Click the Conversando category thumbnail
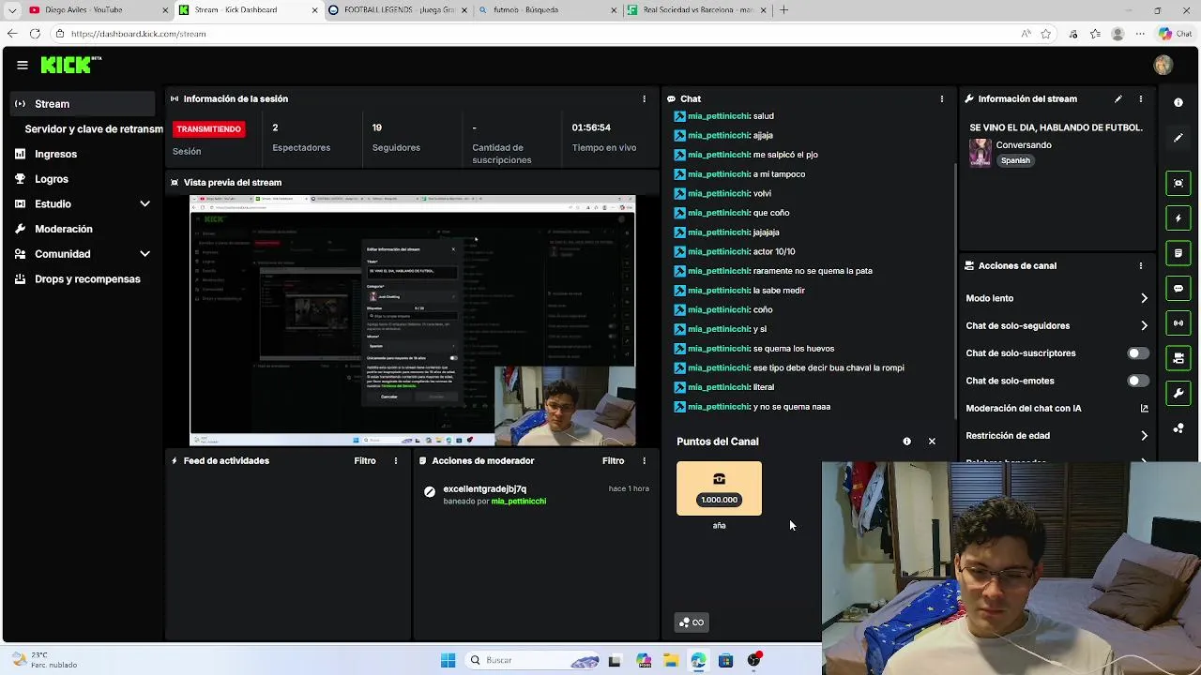 tap(981, 152)
